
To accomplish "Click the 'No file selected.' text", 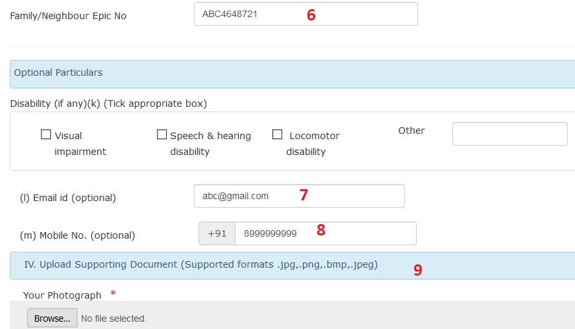I will 113,318.
